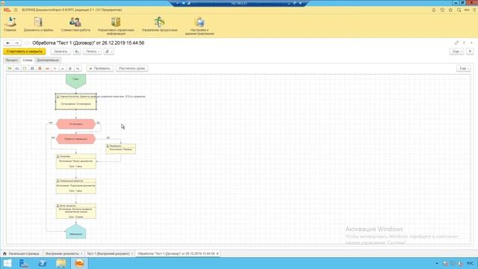Screen dimensions: 478x269
Task: Click the yellow Стартовать и закрыть button
Action: coord(25,52)
